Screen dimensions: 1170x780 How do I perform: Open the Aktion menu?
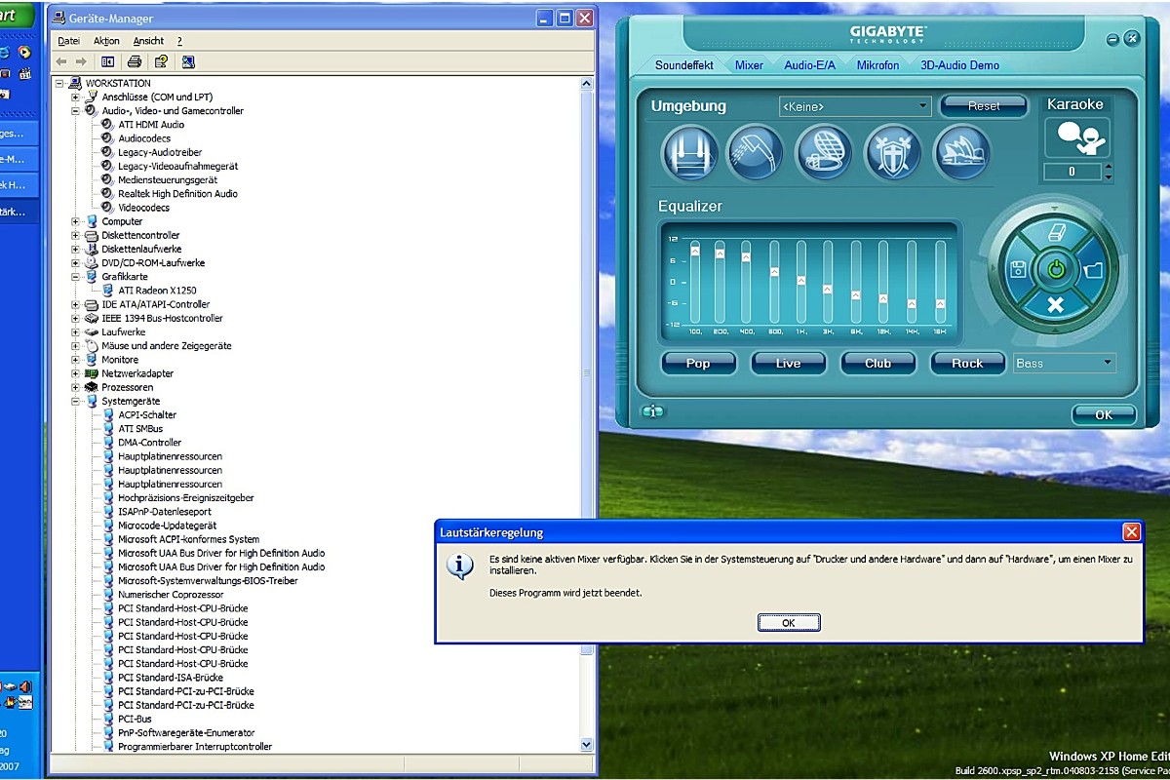pos(106,41)
